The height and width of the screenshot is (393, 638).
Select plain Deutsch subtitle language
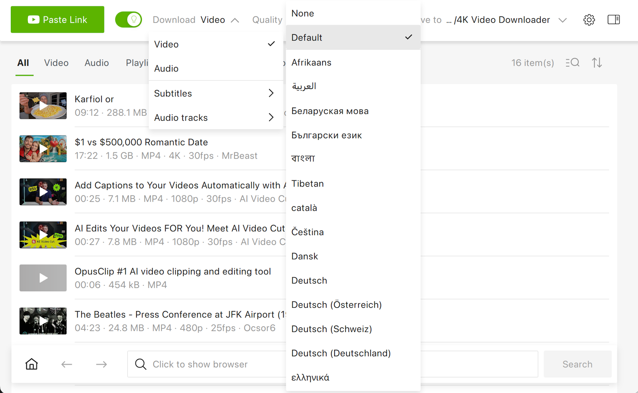coord(353,281)
